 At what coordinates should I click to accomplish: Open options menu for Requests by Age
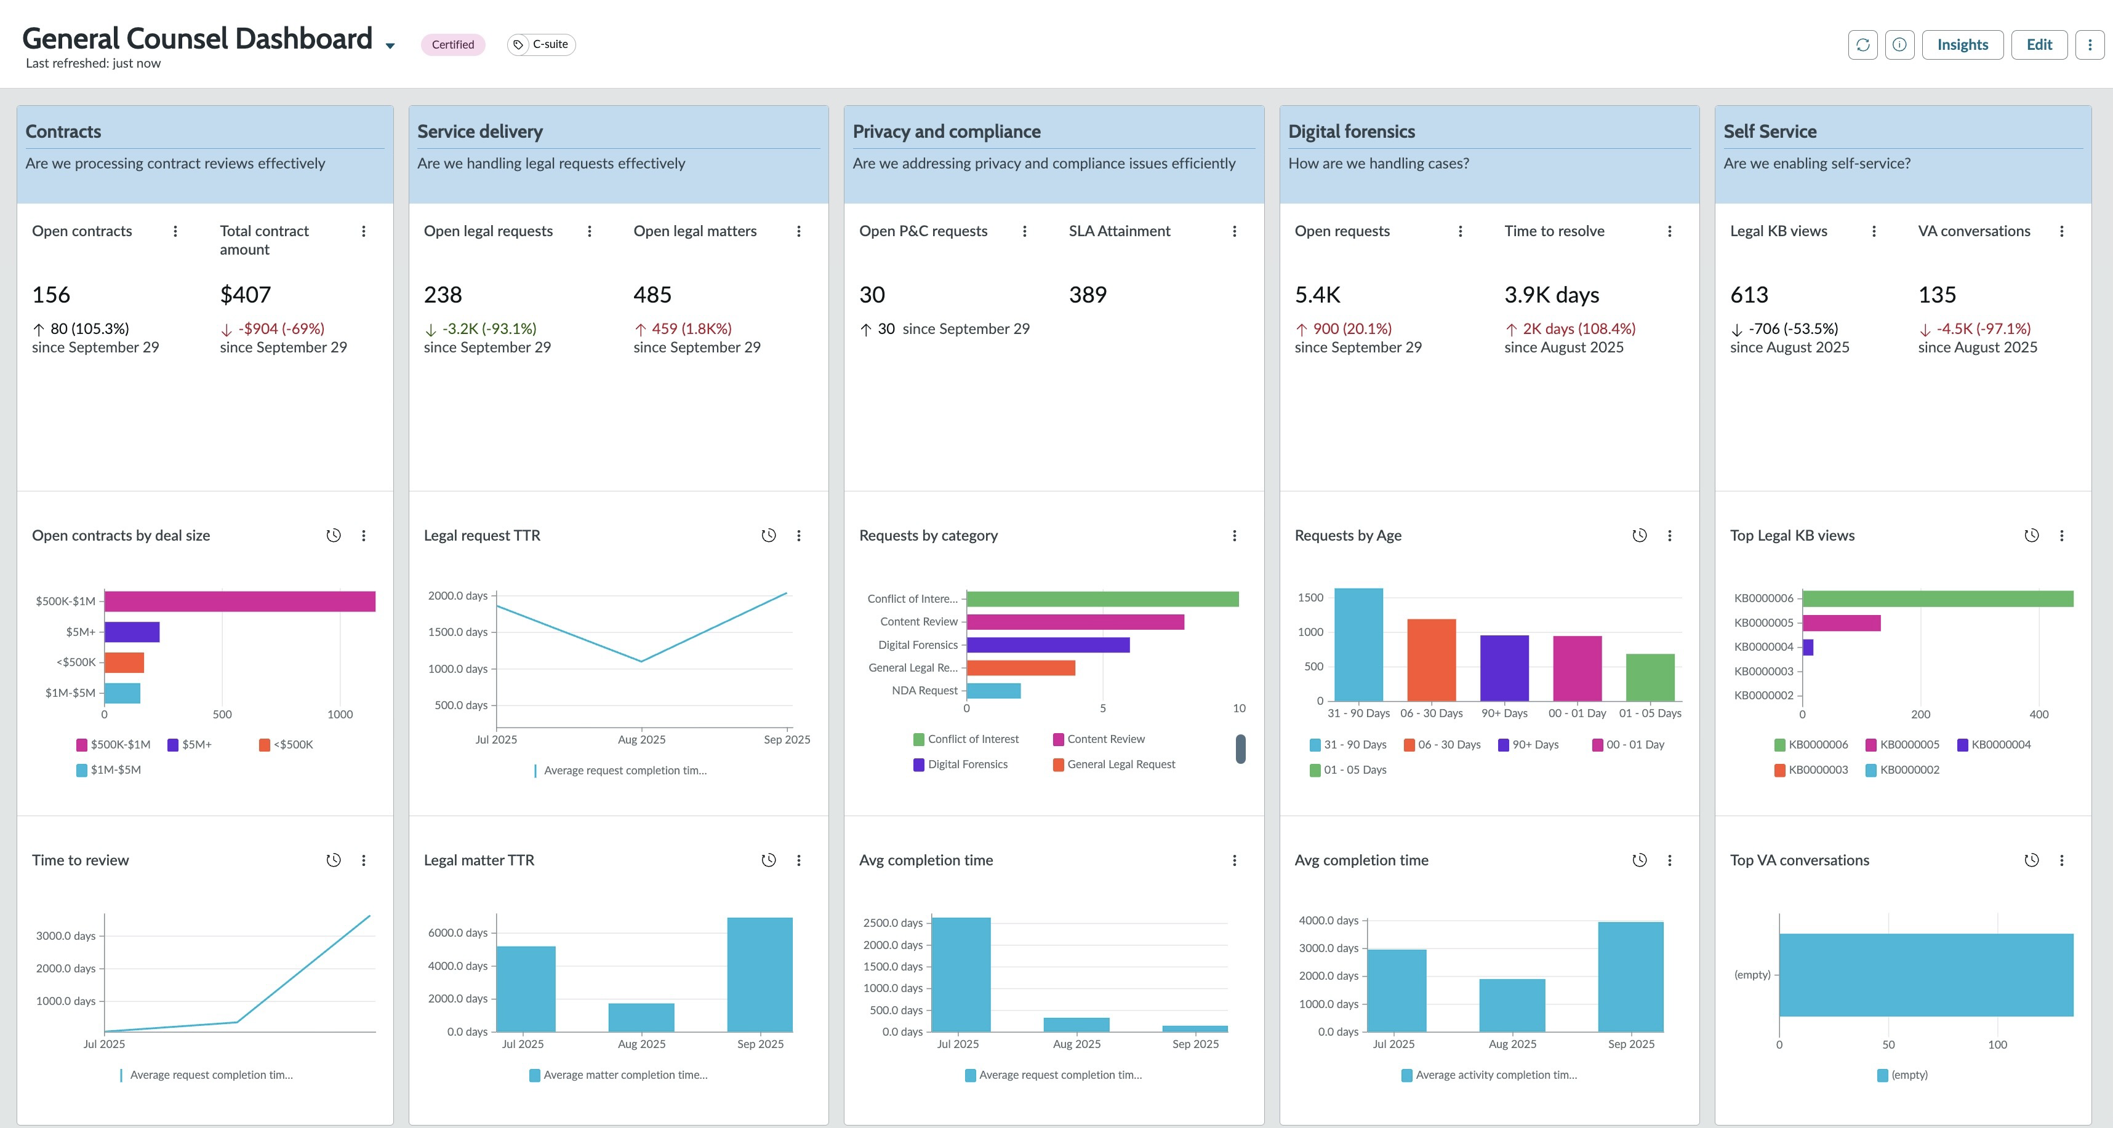point(1670,535)
